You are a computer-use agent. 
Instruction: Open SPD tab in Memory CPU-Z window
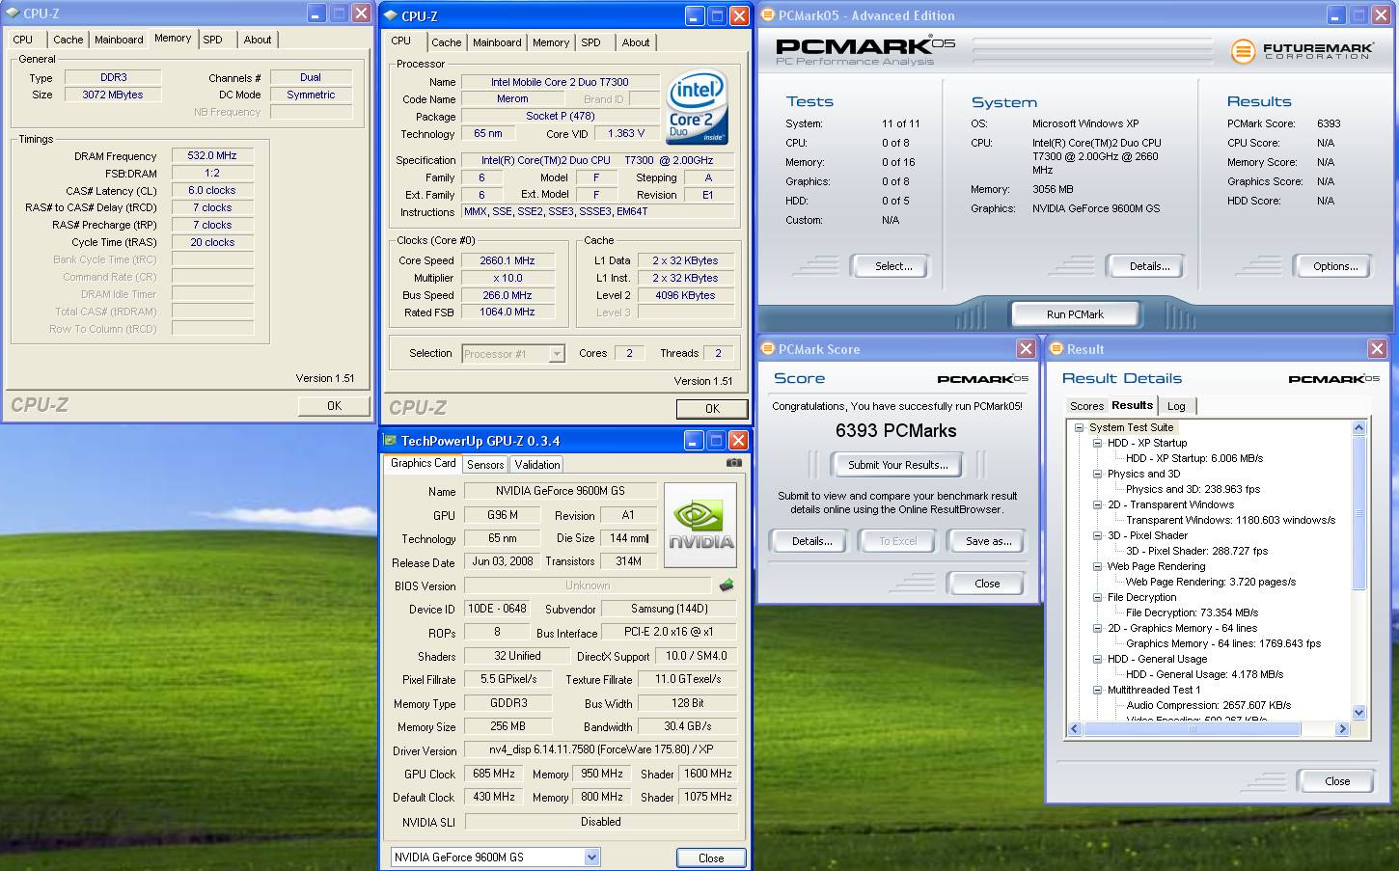click(x=213, y=40)
